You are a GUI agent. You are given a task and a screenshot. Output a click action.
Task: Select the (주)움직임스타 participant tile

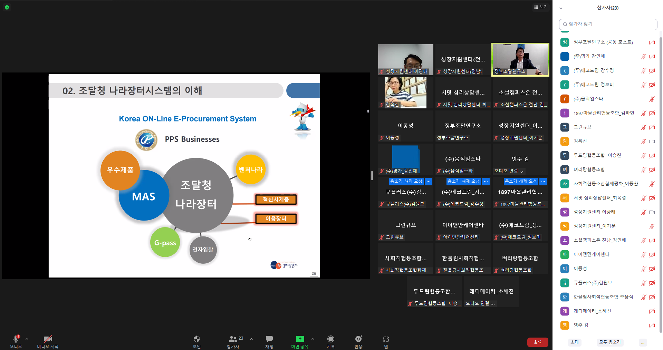(463, 159)
